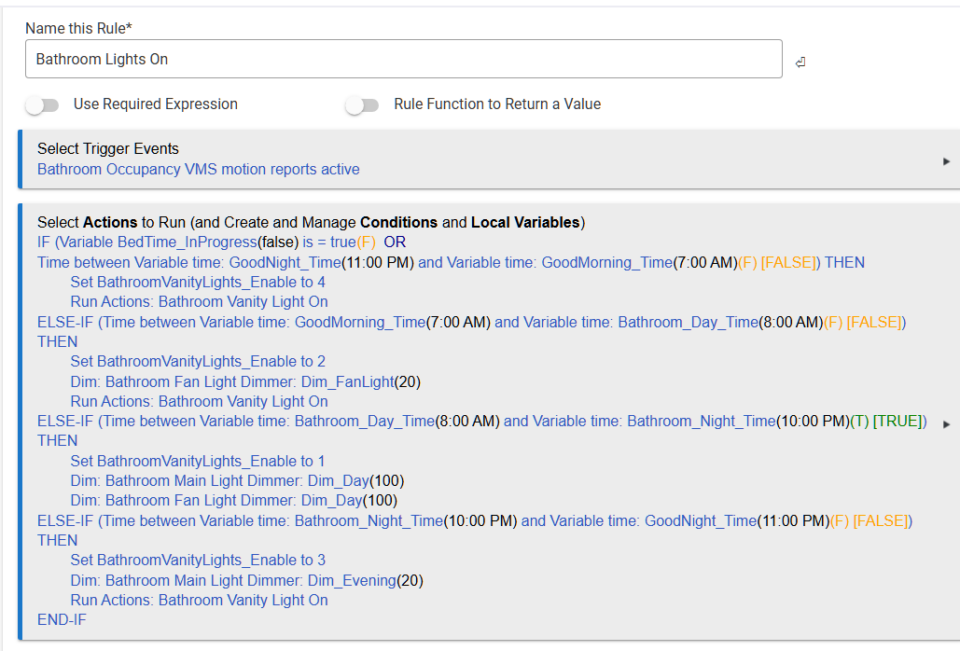The width and height of the screenshot is (960, 651).
Task: Click the Select Actions to Run heading
Action: pos(310,222)
